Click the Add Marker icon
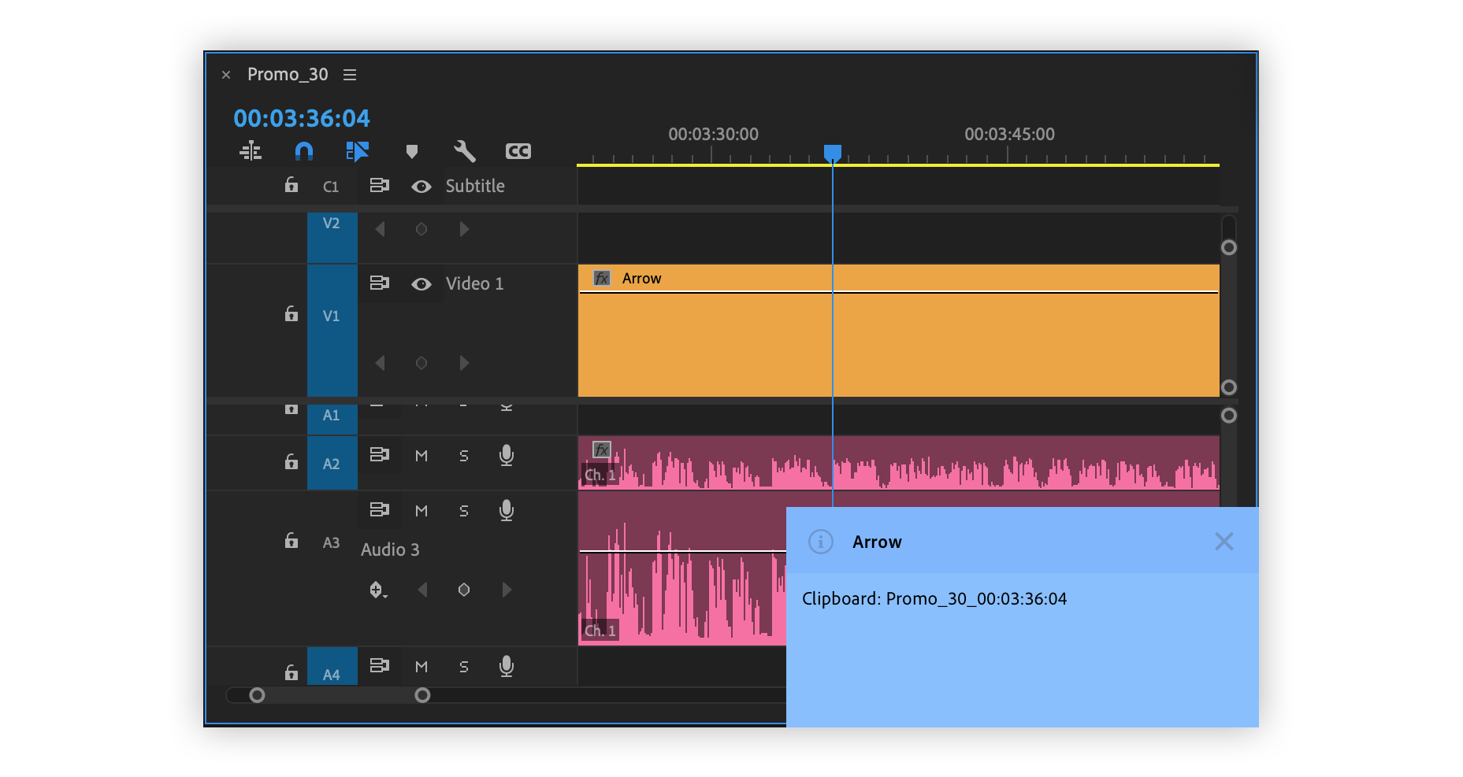 [412, 150]
